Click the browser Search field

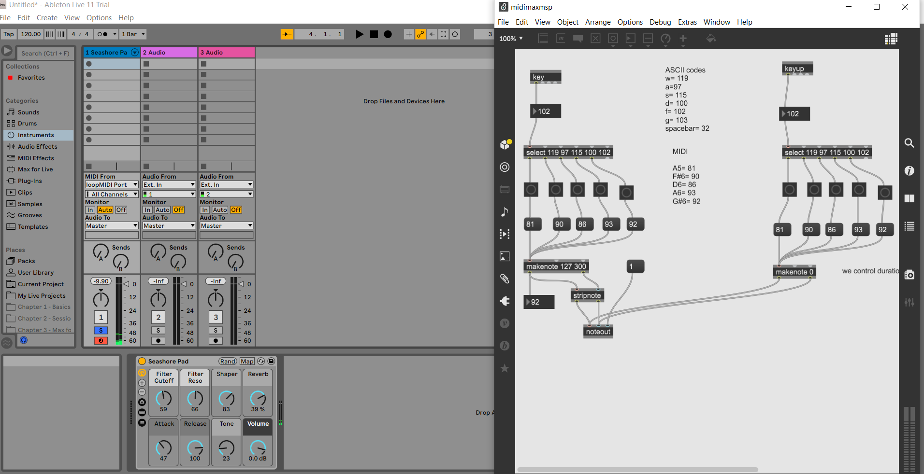[45, 53]
